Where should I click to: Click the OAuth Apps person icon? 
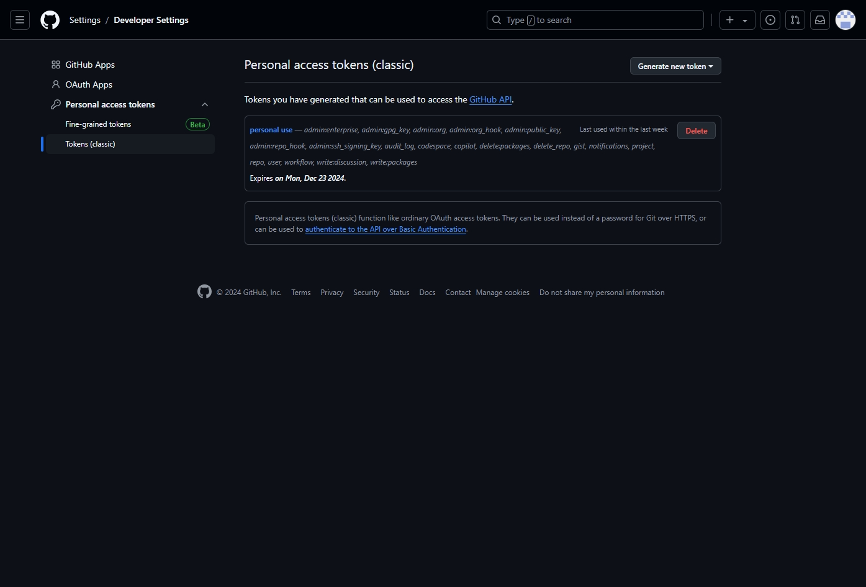56,84
